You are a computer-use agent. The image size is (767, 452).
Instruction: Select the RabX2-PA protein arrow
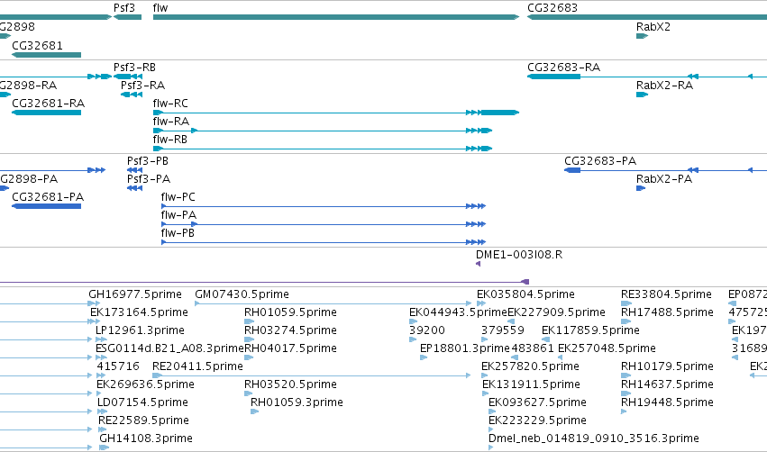641,188
